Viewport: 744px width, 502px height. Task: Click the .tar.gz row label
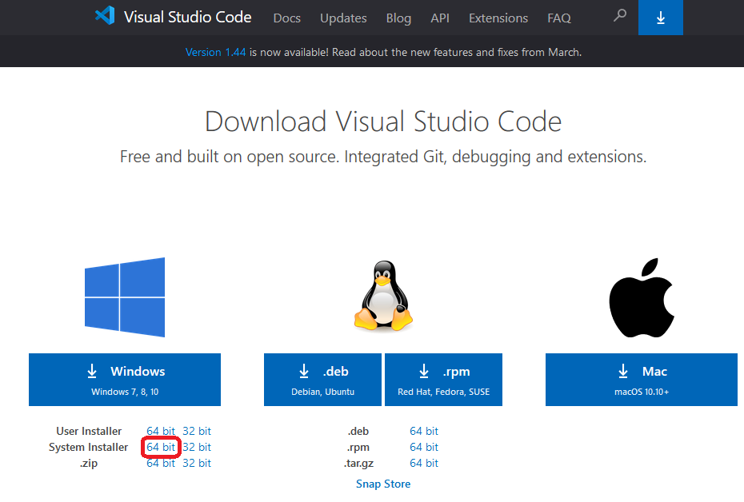(x=358, y=463)
